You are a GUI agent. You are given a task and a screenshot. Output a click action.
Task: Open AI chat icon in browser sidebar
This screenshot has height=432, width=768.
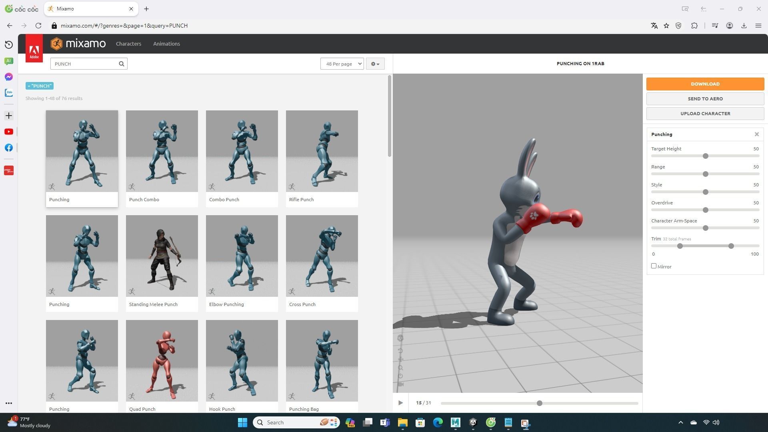click(x=9, y=61)
